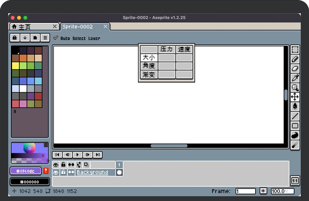The width and height of the screenshot is (309, 201).
Task: Select the Line tool
Action: (x=295, y=116)
